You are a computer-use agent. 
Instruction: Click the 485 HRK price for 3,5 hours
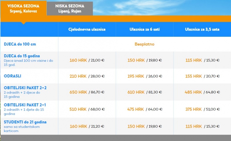point(193,92)
